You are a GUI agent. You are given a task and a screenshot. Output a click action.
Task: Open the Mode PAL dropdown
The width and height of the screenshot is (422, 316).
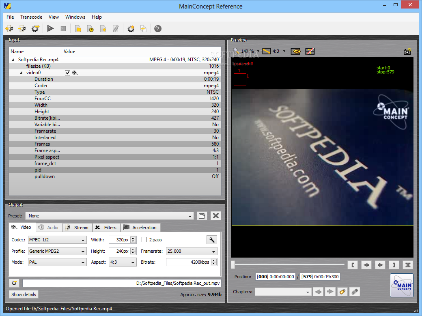pos(57,262)
